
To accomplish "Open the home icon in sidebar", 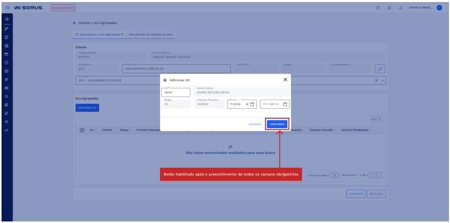I will click(7, 19).
